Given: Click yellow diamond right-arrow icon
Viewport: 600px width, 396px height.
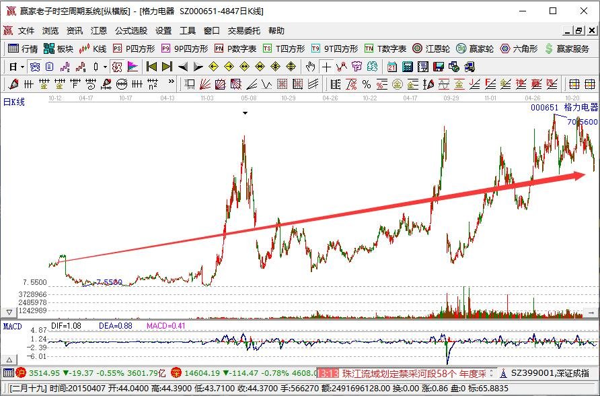Looking at the screenshot, I should (229, 67).
